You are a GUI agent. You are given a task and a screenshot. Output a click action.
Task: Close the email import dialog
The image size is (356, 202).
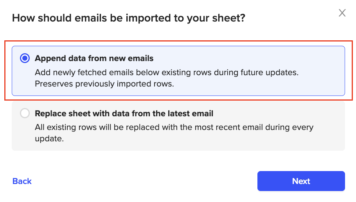[342, 13]
